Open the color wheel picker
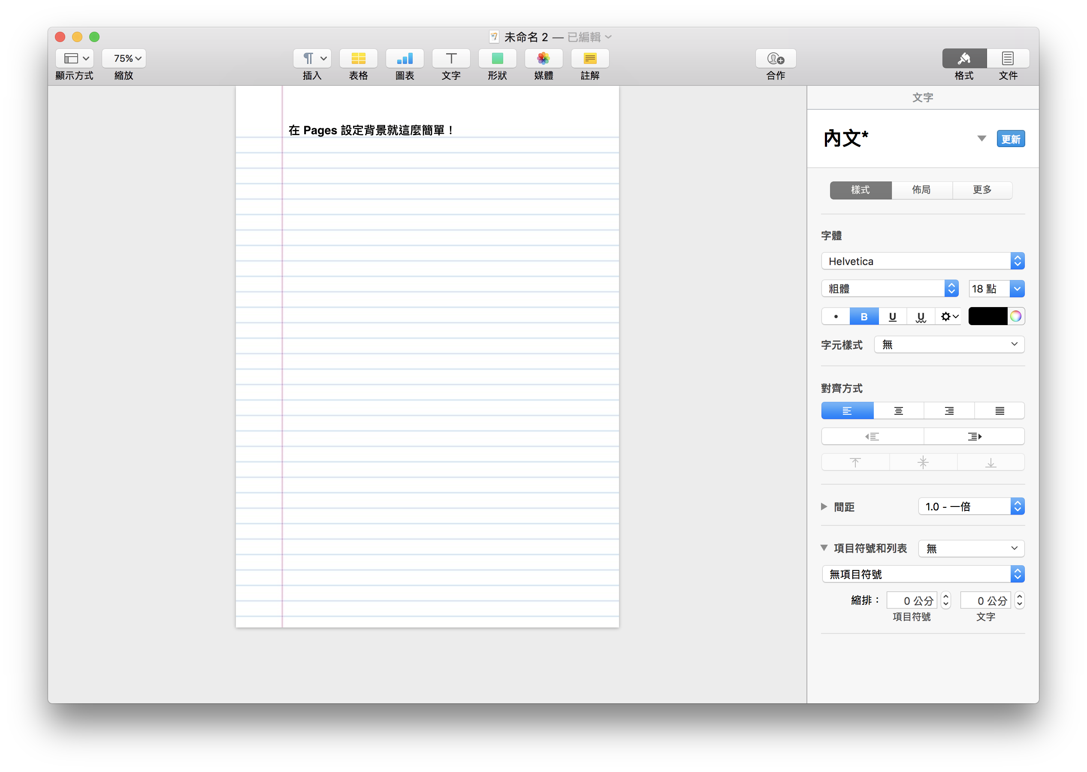1087x772 pixels. coord(1016,317)
